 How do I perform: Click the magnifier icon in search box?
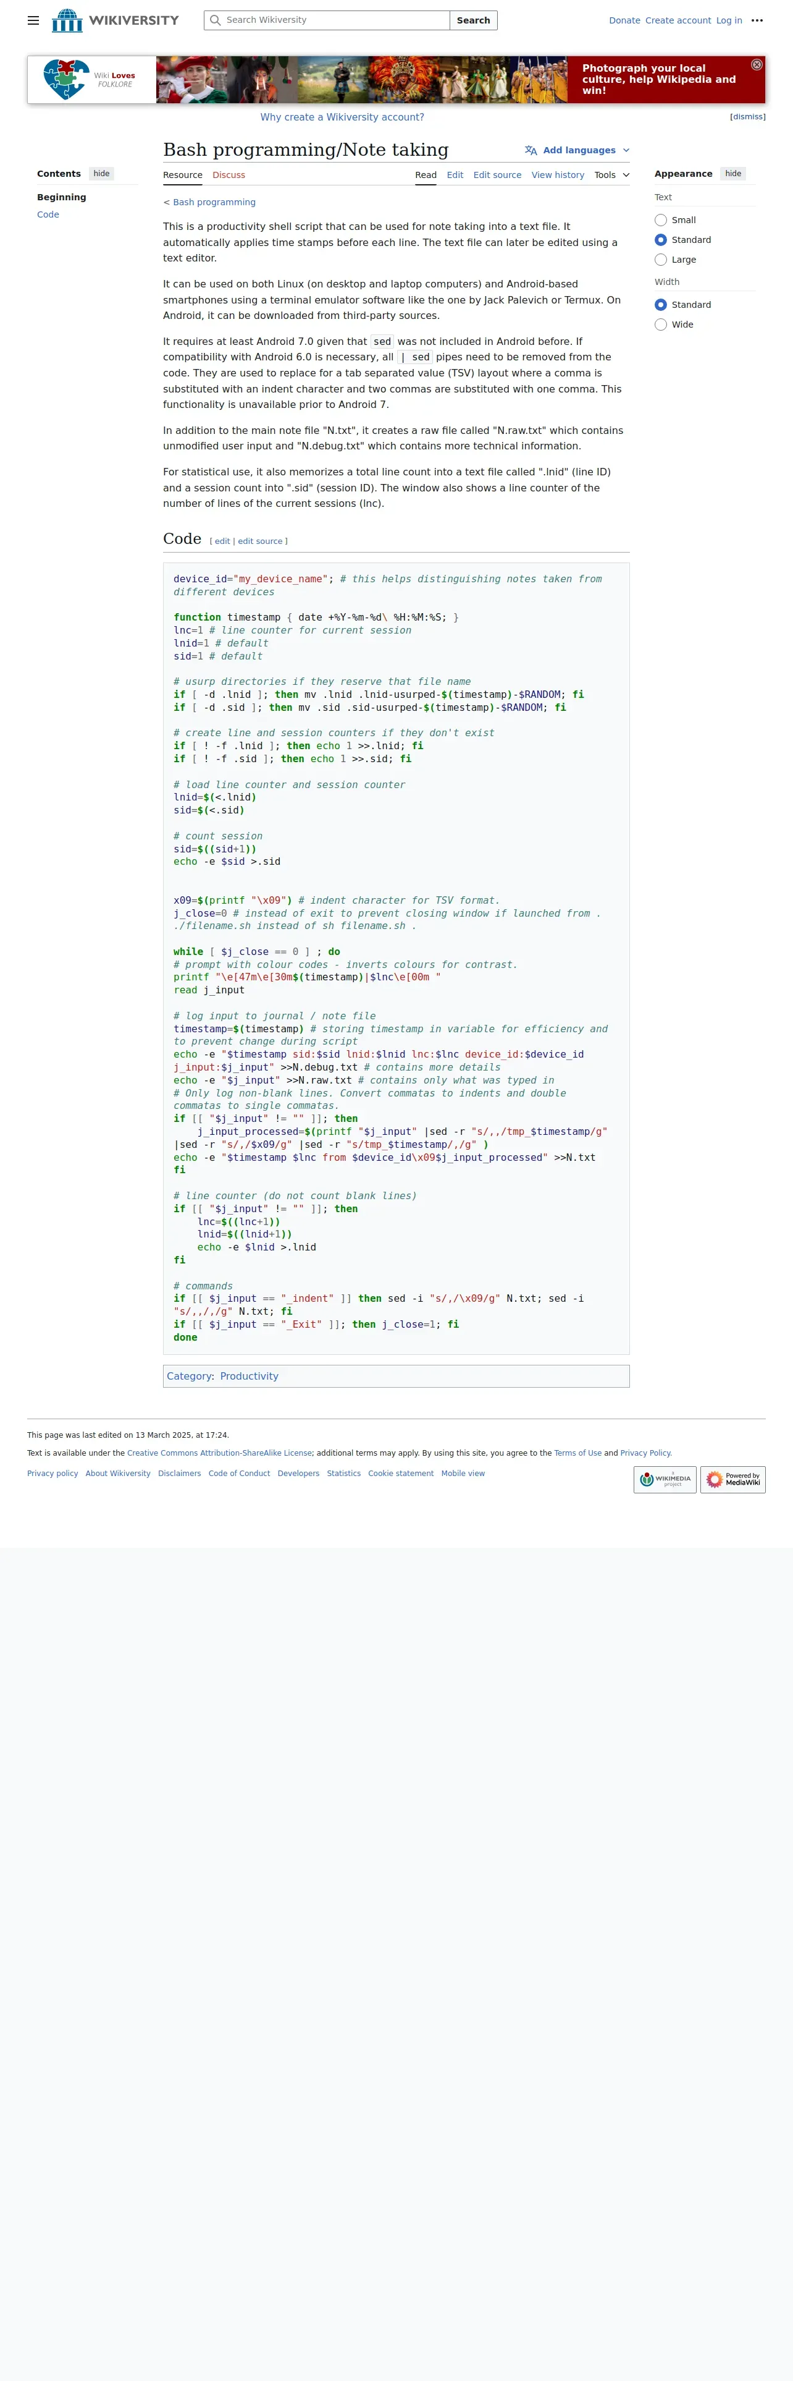tap(215, 20)
